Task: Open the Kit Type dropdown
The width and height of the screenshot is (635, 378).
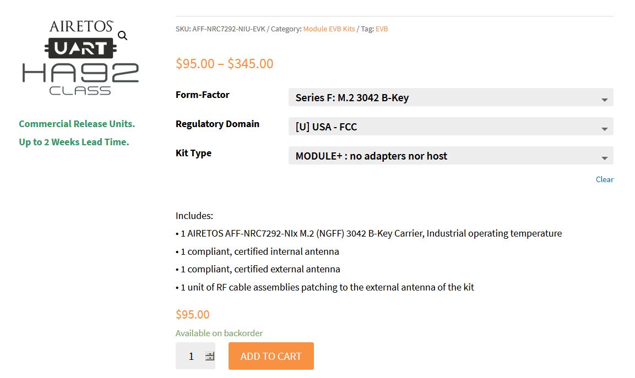Action: (451, 156)
